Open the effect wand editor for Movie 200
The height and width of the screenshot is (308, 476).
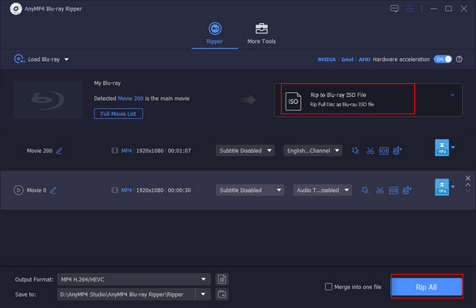(x=355, y=151)
